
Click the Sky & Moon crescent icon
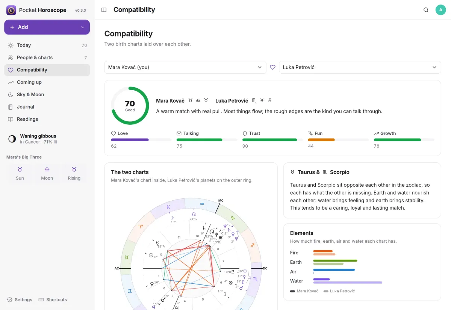coord(11,95)
